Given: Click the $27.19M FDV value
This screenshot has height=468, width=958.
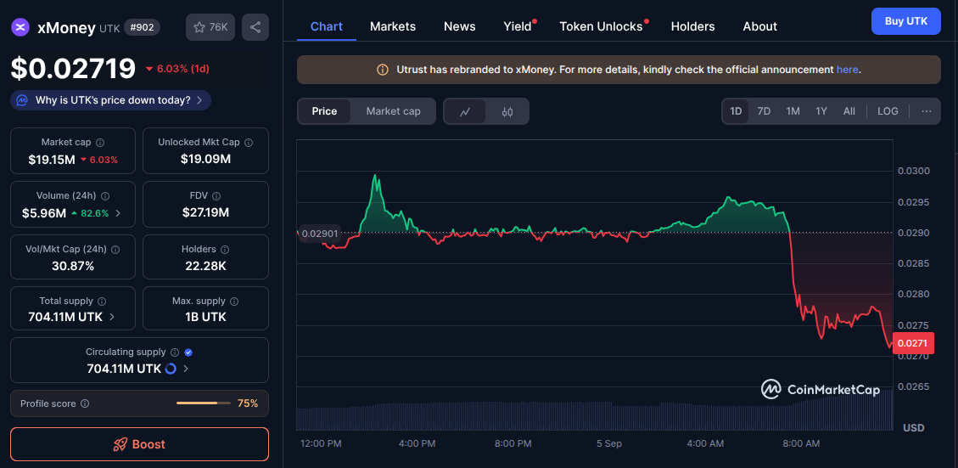Looking at the screenshot, I should pyautogui.click(x=206, y=213).
